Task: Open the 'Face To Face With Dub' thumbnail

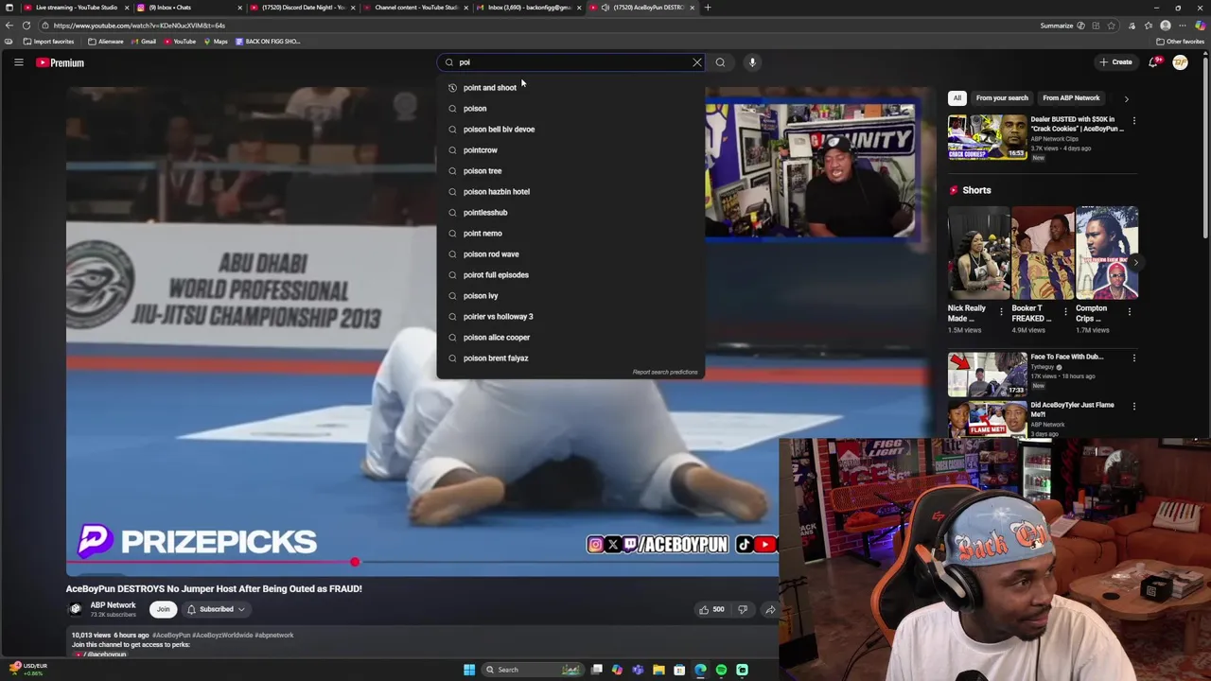Action: 987,374
